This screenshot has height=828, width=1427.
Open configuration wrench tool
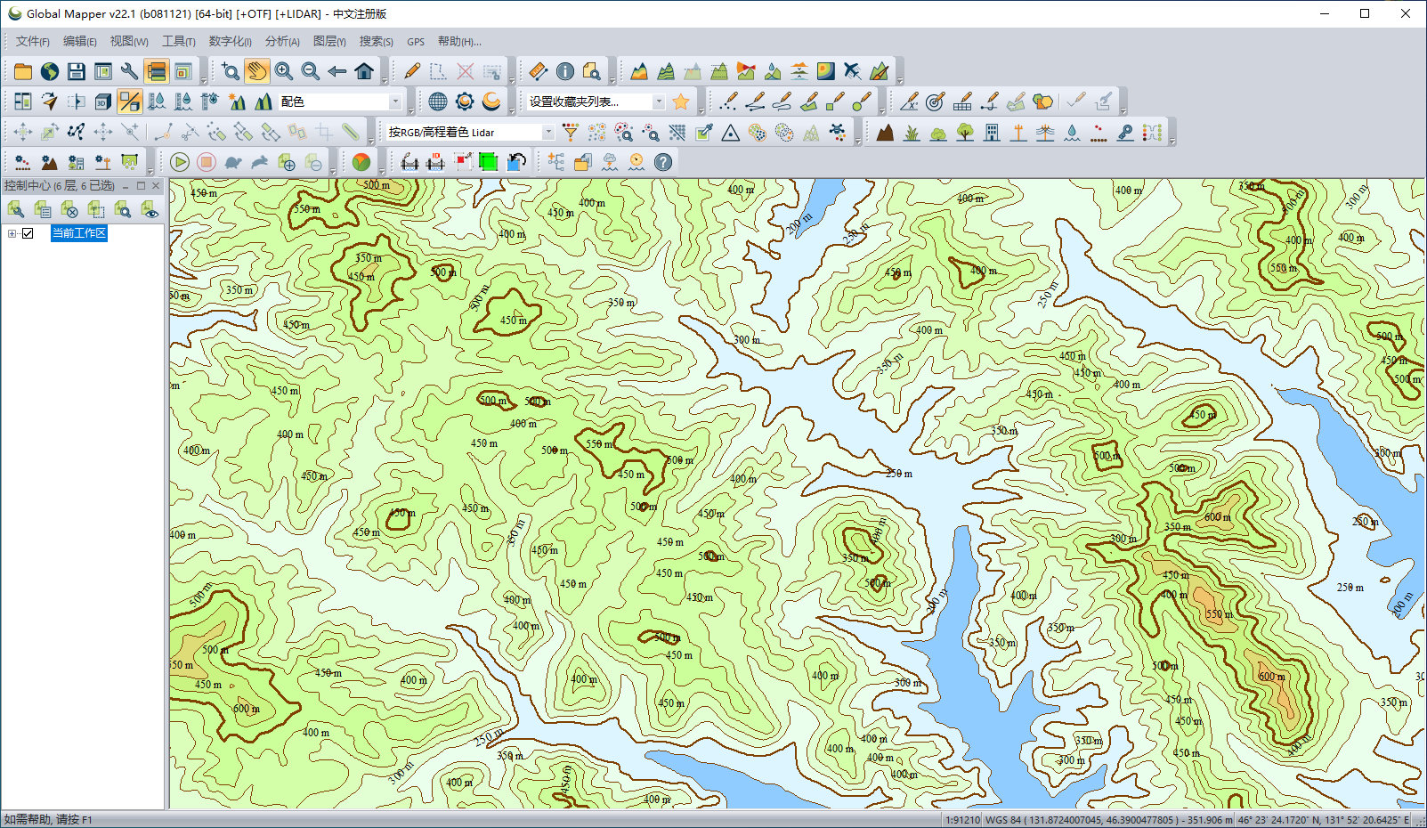coord(130,72)
